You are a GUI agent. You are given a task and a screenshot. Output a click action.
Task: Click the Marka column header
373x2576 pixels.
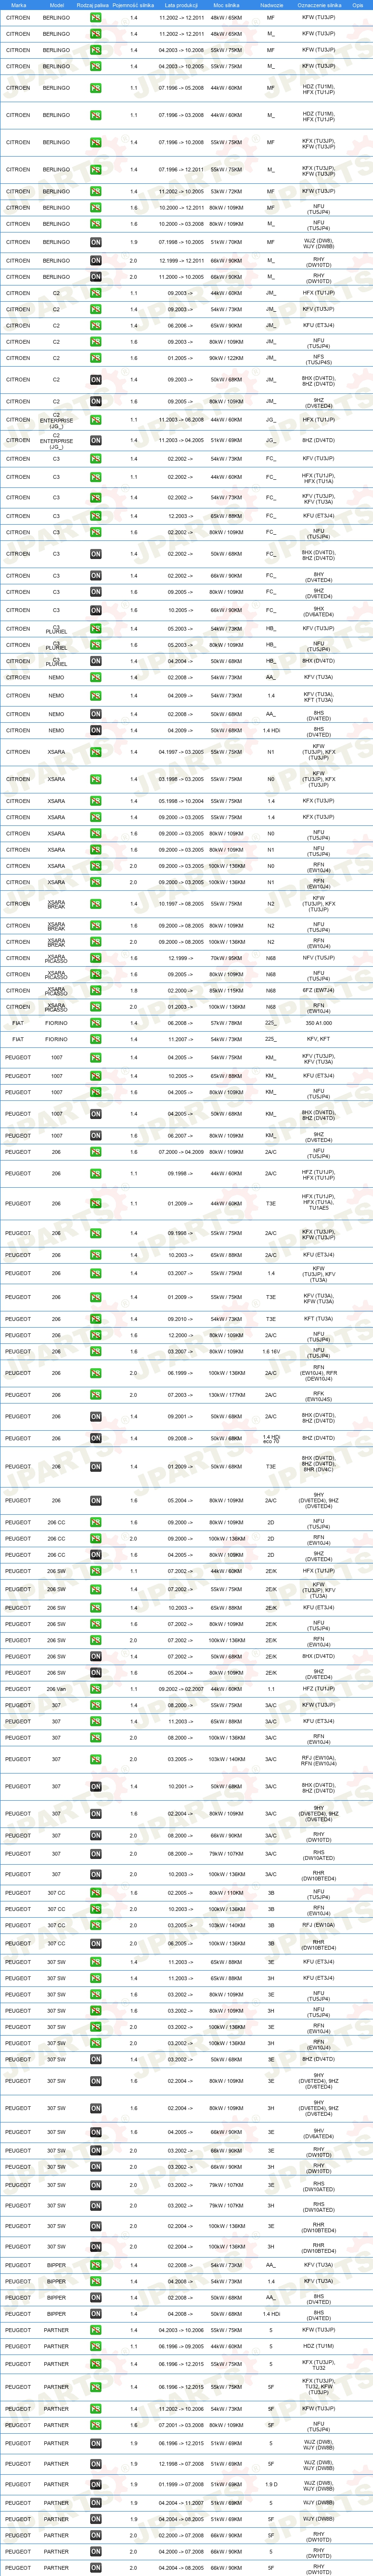click(18, 5)
